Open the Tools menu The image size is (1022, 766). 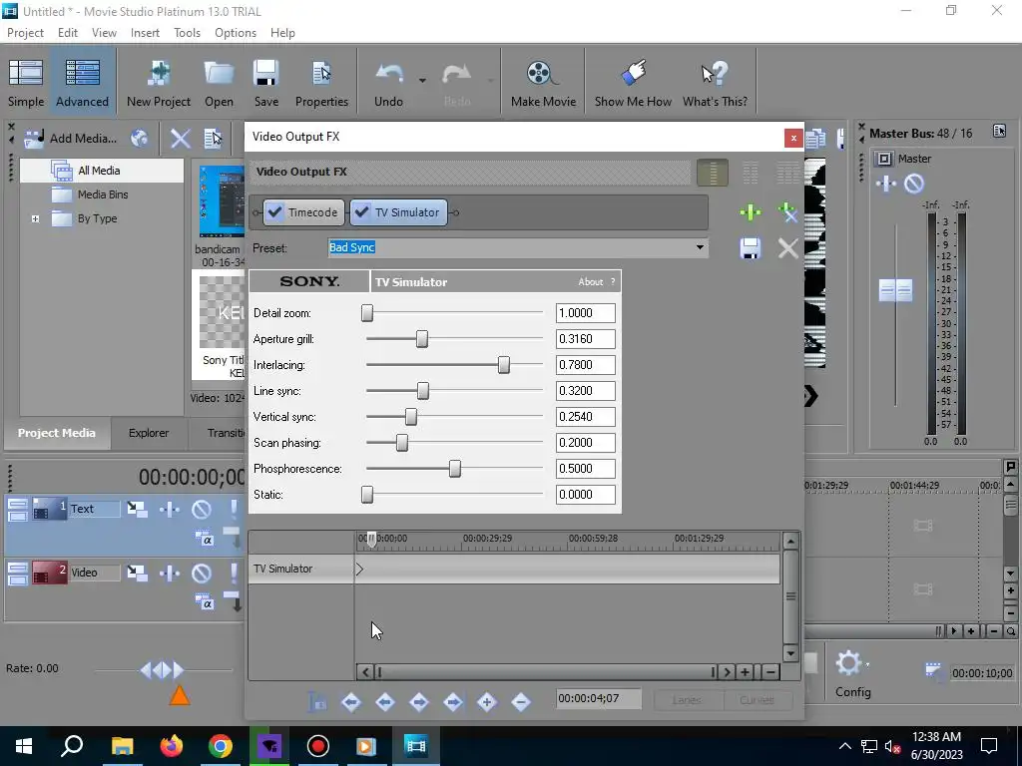coord(187,33)
